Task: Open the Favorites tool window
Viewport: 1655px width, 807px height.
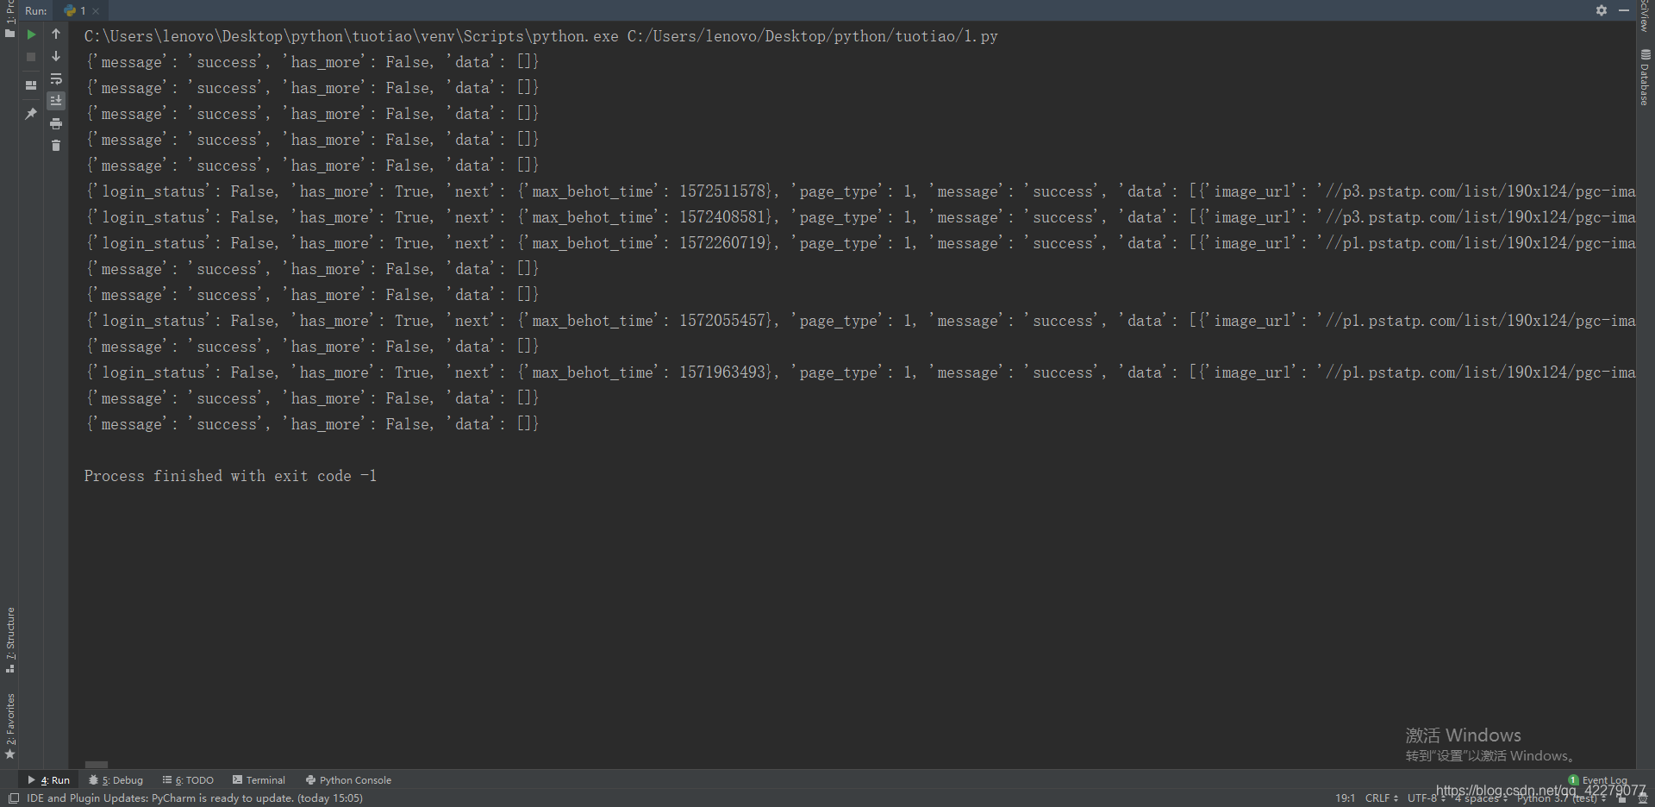Action: tap(9, 726)
